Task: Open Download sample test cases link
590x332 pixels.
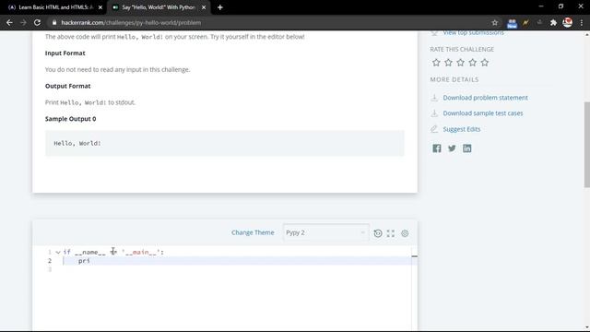Action: click(x=483, y=113)
